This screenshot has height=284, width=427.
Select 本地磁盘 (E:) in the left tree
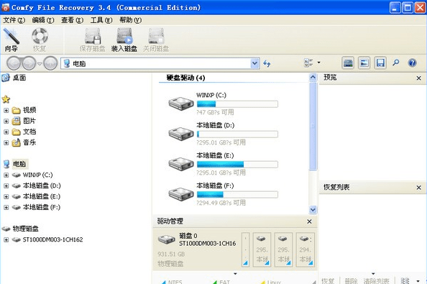click(x=42, y=196)
